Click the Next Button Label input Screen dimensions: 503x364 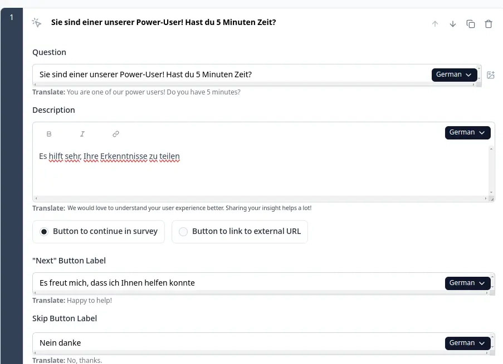point(238,283)
